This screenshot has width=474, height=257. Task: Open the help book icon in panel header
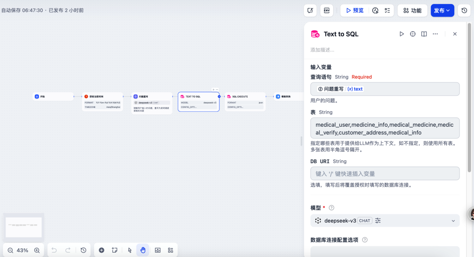click(424, 34)
